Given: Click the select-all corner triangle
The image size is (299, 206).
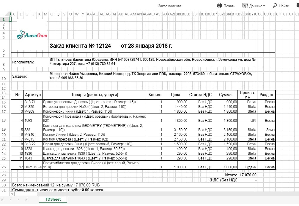Looking at the screenshot, I should pyautogui.click(x=10, y=14).
